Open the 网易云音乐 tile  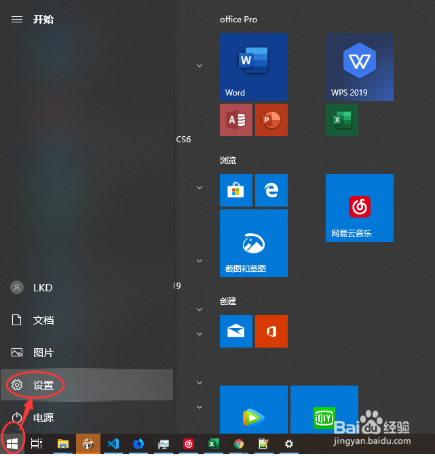click(360, 208)
